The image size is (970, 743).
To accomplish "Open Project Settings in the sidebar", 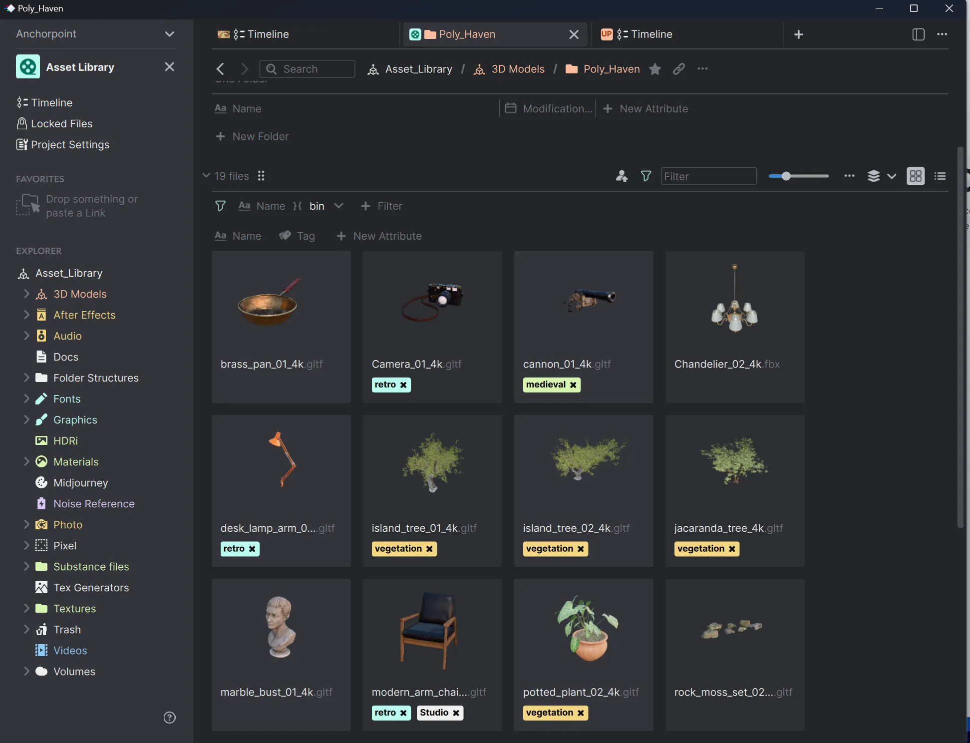I will pyautogui.click(x=70, y=145).
